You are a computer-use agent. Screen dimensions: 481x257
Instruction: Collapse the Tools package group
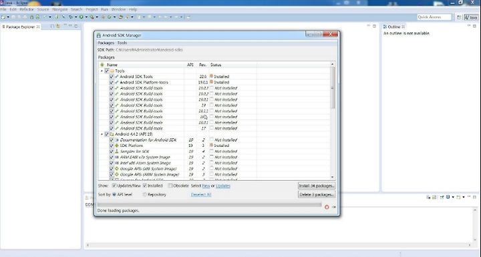102,71
